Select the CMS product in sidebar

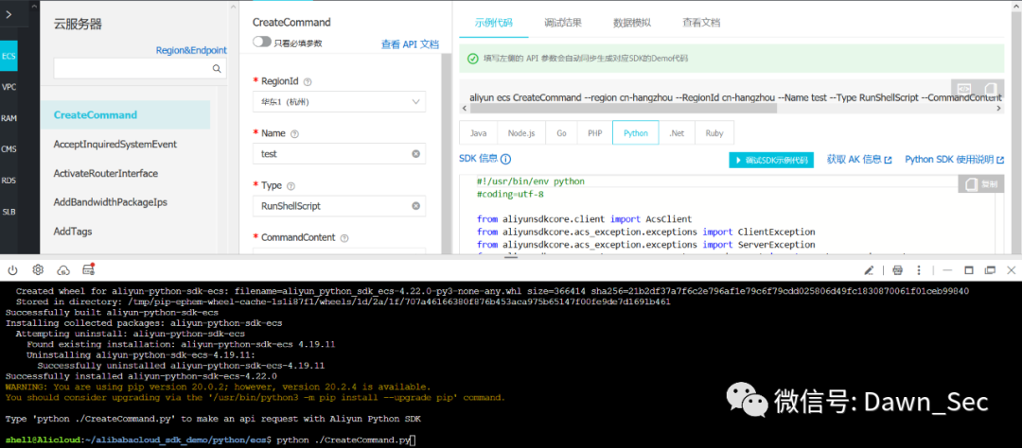tap(9, 149)
